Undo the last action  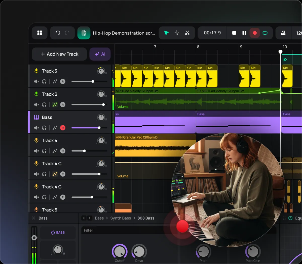click(x=58, y=33)
